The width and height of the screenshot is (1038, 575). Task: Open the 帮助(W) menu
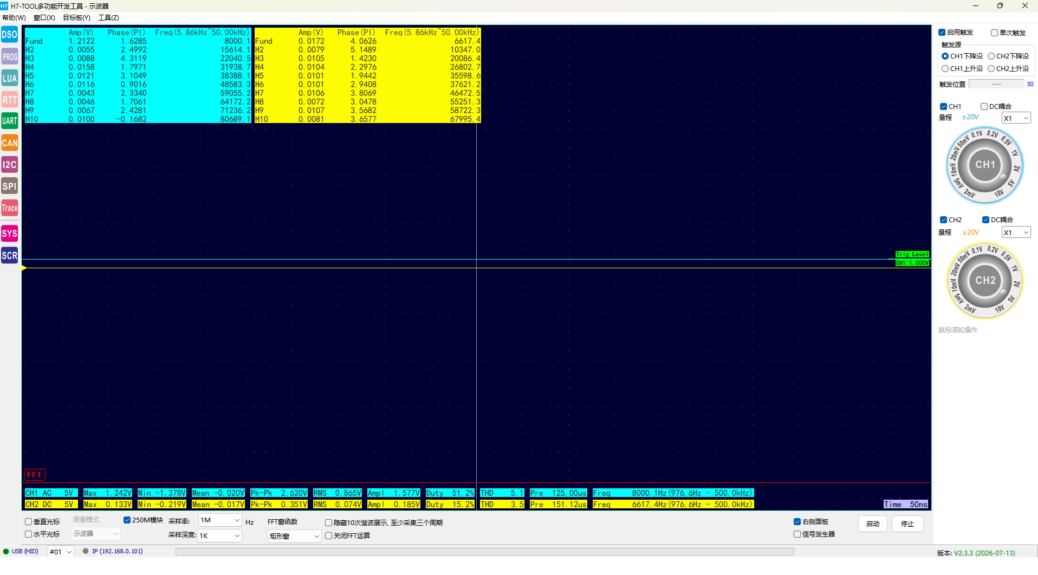(14, 18)
